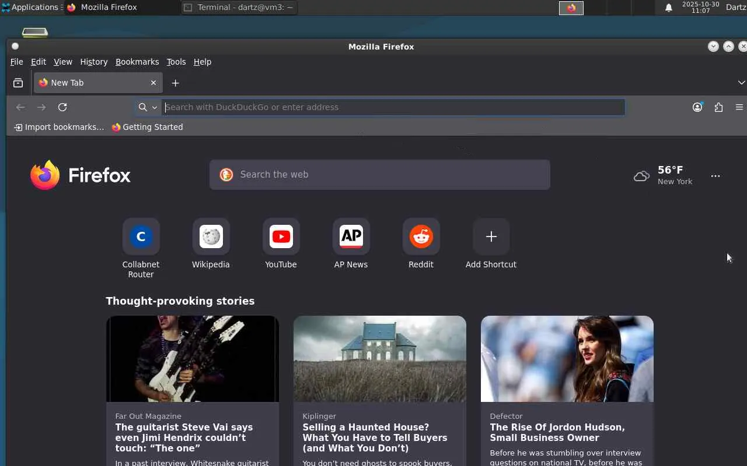The image size is (747, 466).
Task: Open The Rise Of Jordon Hudson story
Action: (557, 433)
